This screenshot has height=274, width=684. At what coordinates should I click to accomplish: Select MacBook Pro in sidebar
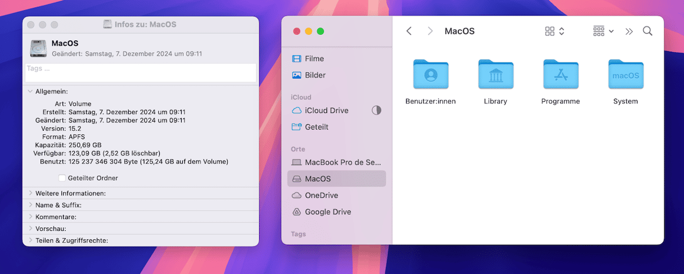point(336,162)
